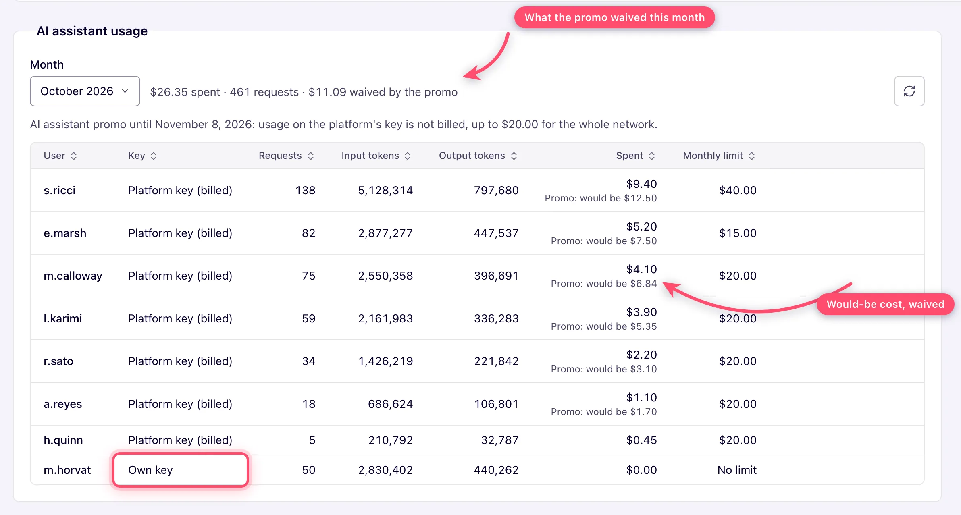Image resolution: width=961 pixels, height=515 pixels.
Task: Select user l.karimi in the table
Action: click(63, 318)
